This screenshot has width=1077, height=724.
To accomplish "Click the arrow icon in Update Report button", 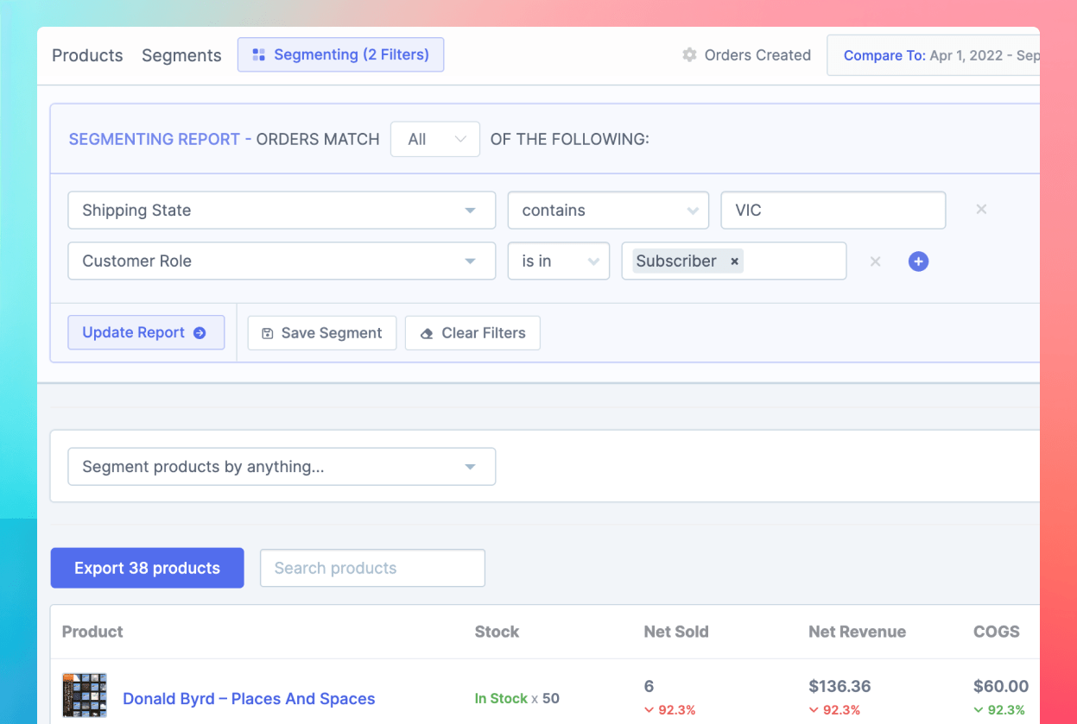I will click(200, 332).
